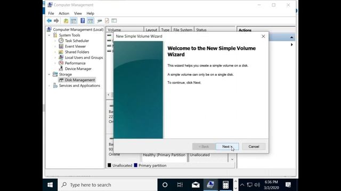Sort by the Volume column header
341x191 pixels.
click(x=125, y=30)
